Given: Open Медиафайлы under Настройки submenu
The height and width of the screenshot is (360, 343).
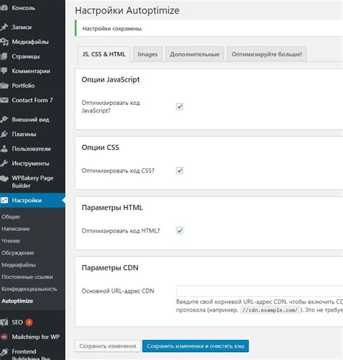Looking at the screenshot, I should pos(19,265).
